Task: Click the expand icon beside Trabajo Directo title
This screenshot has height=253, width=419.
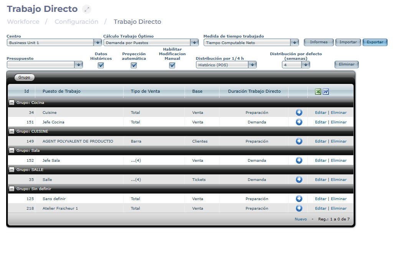Action: (x=87, y=9)
